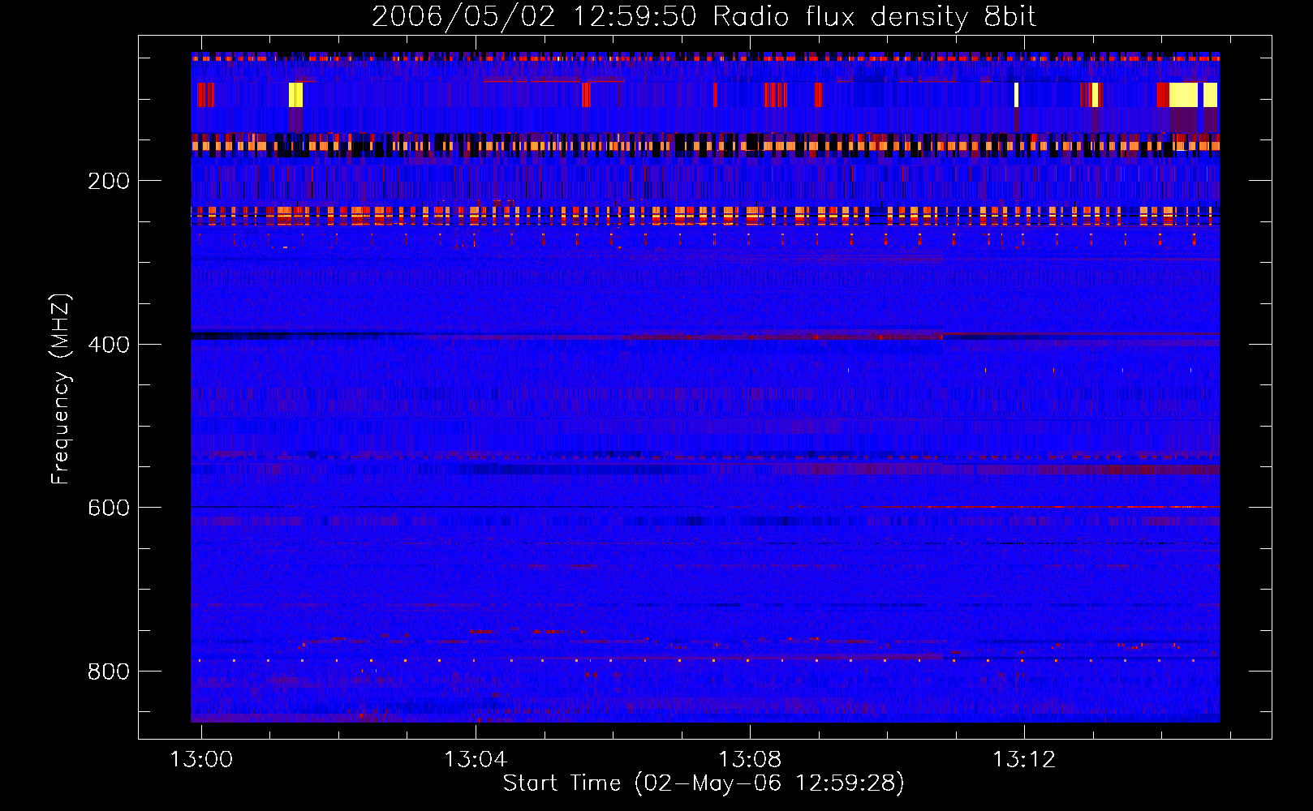Click the "200" frequency tick label
The height and width of the screenshot is (811, 1313).
(x=109, y=181)
